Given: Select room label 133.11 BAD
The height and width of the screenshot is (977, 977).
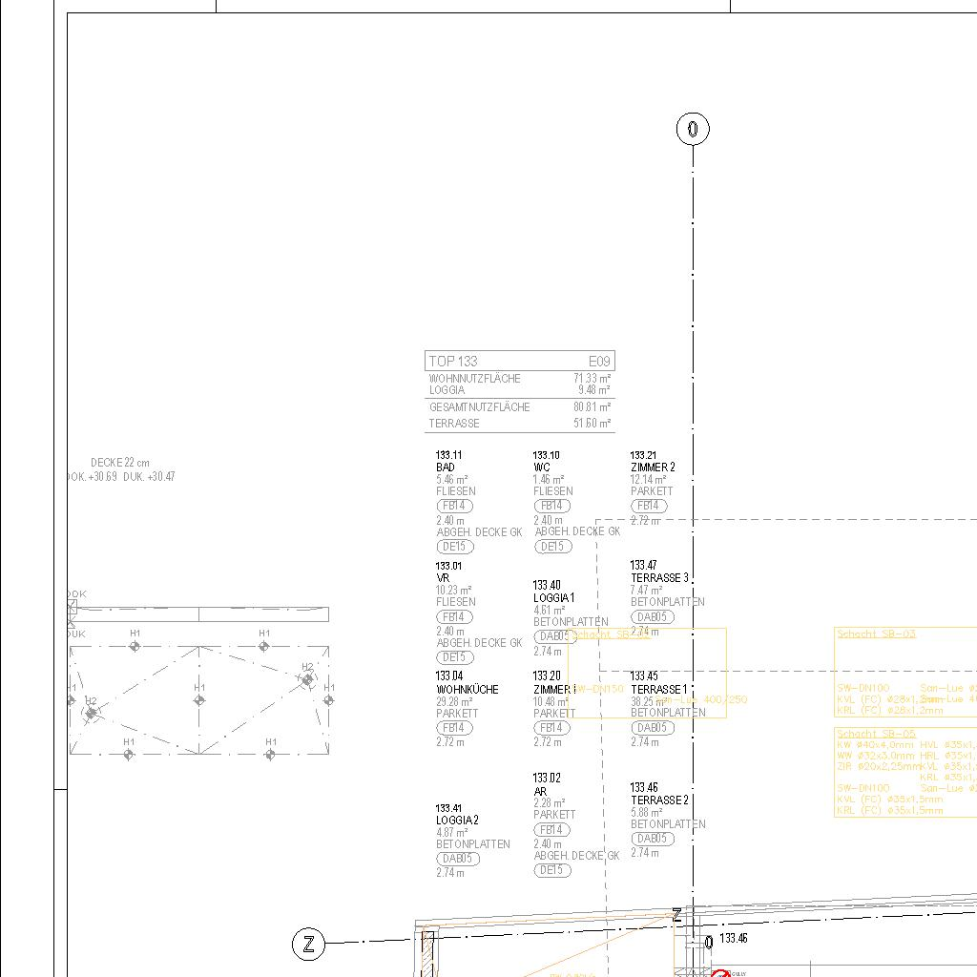Looking at the screenshot, I should 448,461.
